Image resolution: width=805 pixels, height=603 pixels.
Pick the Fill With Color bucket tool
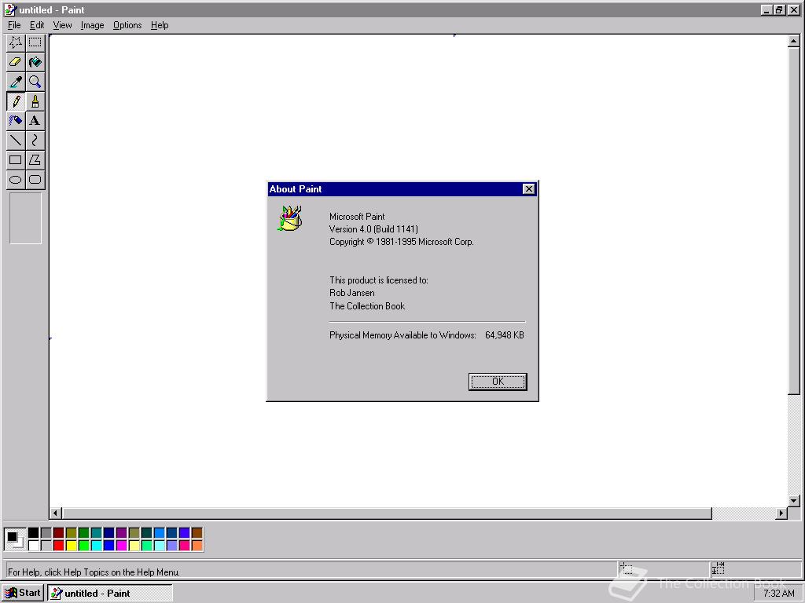35,62
